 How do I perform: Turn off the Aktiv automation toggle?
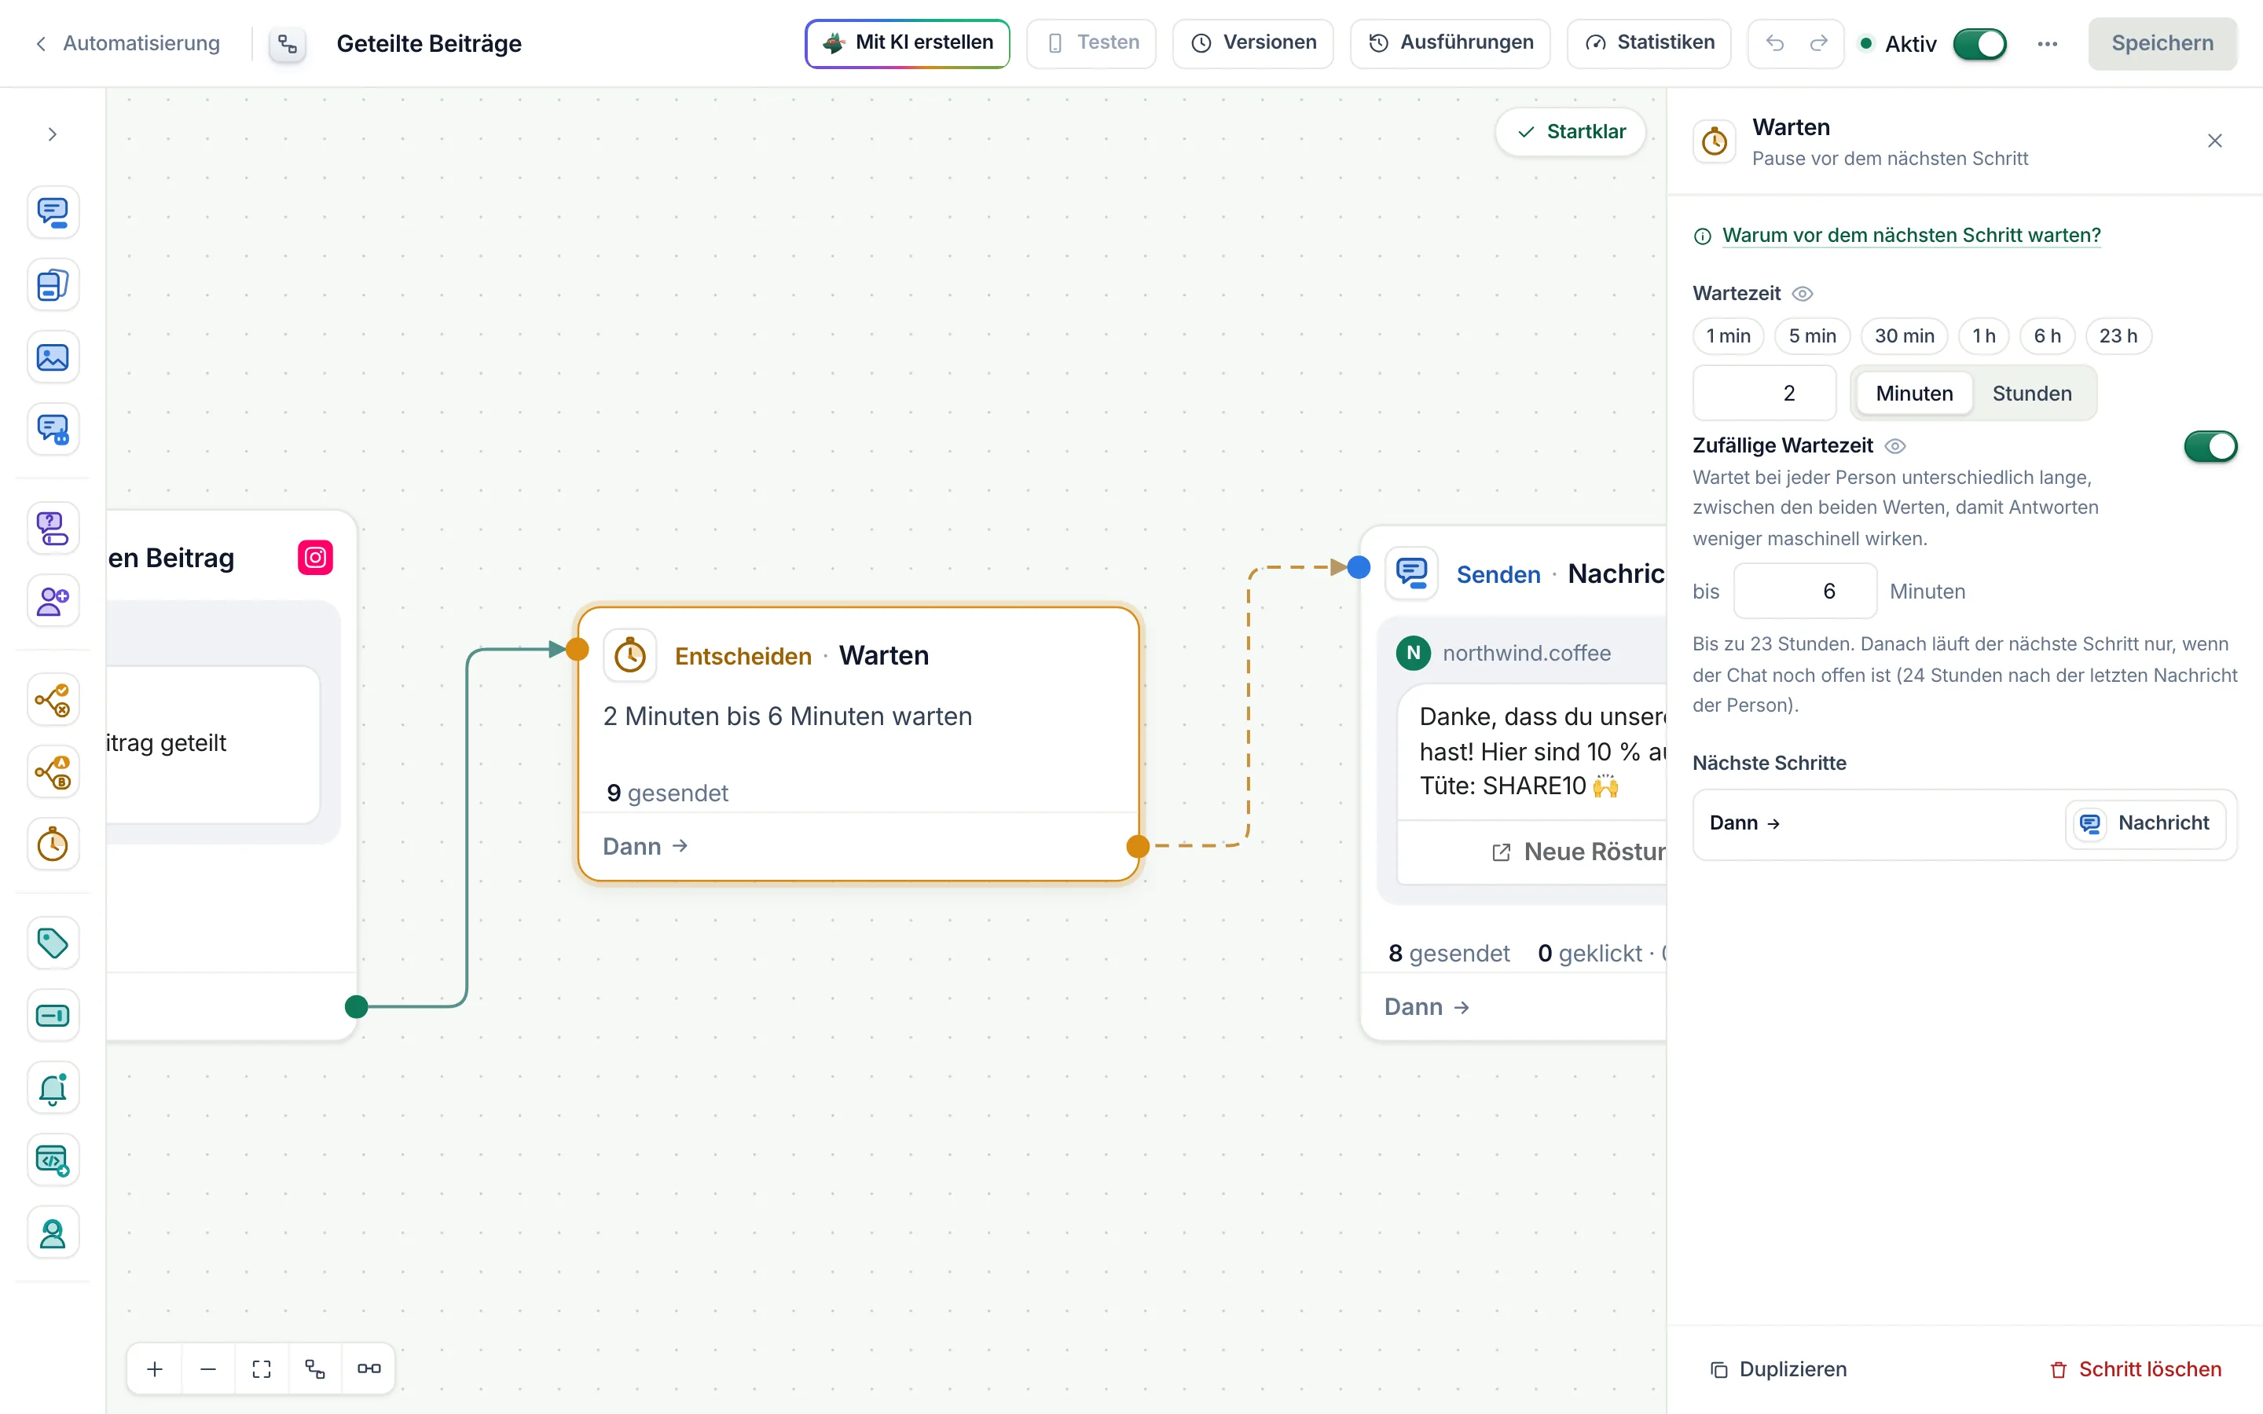point(1981,44)
